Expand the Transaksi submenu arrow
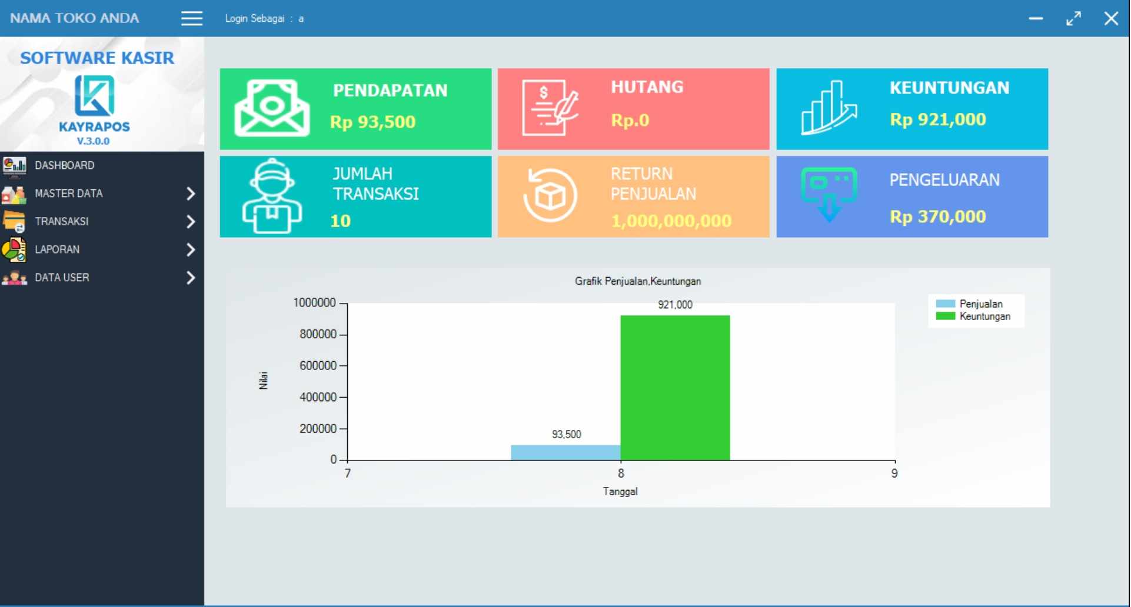 [191, 222]
